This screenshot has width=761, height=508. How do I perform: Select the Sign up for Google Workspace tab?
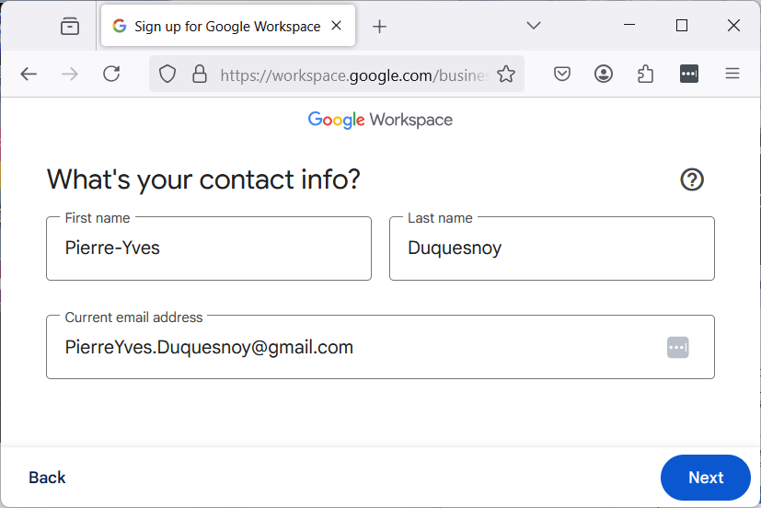(x=217, y=27)
